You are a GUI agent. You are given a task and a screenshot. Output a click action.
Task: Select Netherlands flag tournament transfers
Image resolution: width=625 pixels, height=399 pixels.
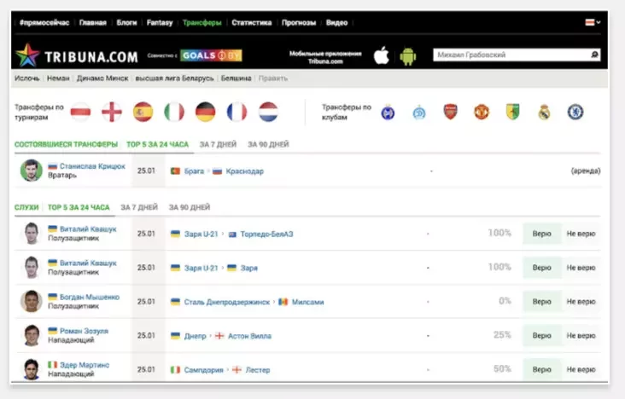[x=268, y=112]
